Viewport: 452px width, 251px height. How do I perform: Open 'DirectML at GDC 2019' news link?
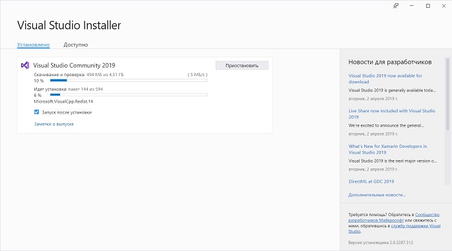[x=371, y=181]
